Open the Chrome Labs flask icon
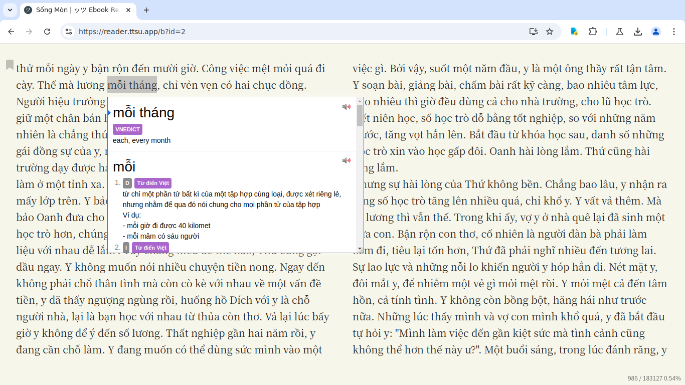 tap(620, 32)
